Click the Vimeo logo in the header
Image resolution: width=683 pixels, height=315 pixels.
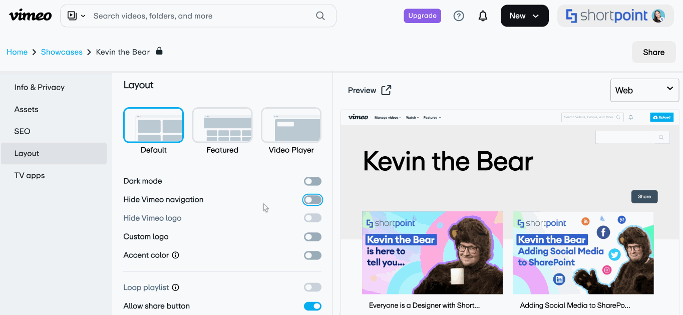31,16
